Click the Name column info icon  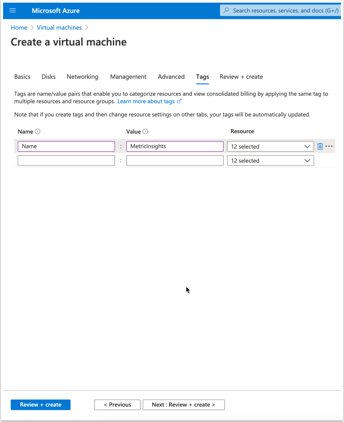click(38, 132)
